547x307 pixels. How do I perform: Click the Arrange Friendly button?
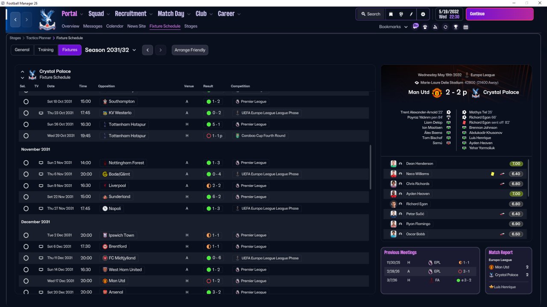[x=190, y=50]
